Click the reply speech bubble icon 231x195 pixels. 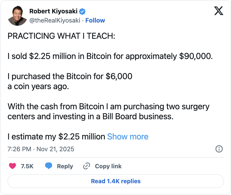pos(48,166)
